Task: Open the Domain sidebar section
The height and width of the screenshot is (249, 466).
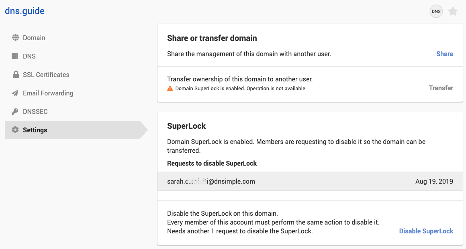Action: coord(34,38)
